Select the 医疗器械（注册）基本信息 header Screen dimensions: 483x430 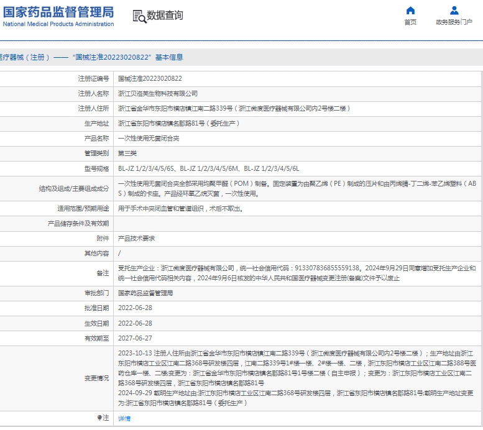91,57
